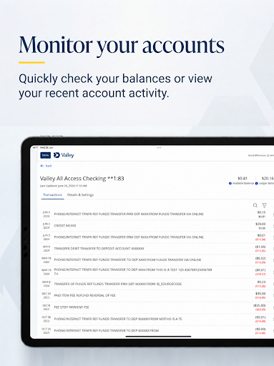Tap the iPad home indicator bar
This screenshot has height=366, width=274.
(158, 337)
